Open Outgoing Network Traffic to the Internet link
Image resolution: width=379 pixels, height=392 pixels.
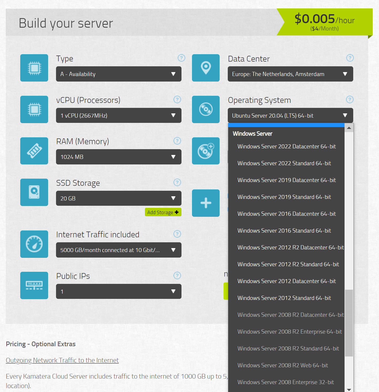62,360
